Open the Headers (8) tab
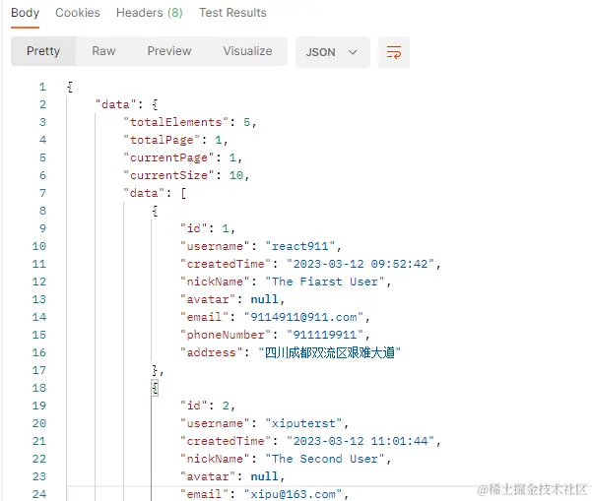Viewport: 592px width, 501px height. tap(149, 13)
